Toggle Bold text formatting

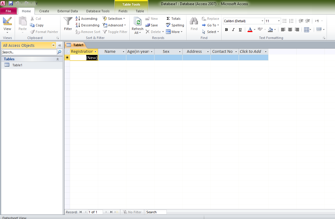[226, 30]
